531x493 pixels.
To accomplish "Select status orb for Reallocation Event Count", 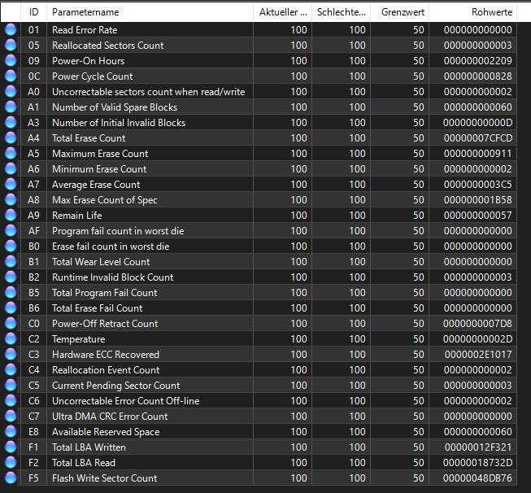I will (11, 369).
